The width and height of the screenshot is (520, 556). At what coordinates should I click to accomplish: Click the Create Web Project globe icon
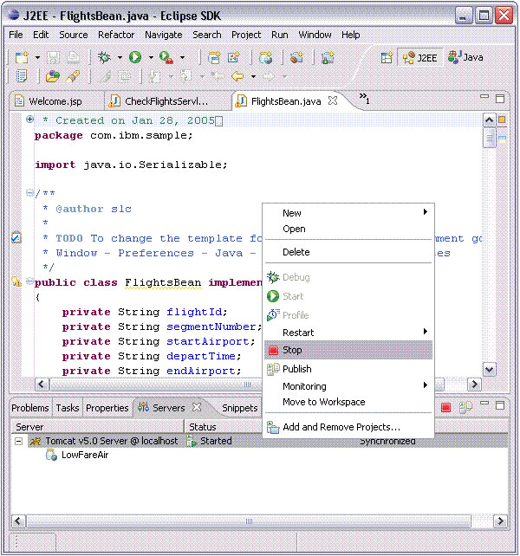coord(265,57)
